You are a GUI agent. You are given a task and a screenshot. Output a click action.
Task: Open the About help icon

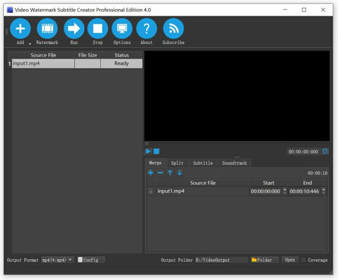pos(146,29)
